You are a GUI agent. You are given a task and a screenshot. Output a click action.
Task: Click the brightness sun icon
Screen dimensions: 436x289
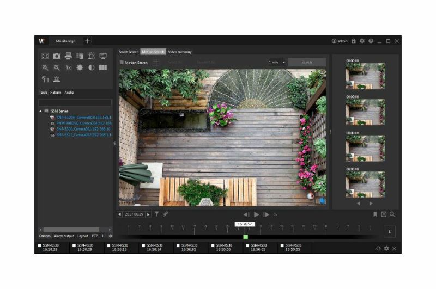coord(80,67)
